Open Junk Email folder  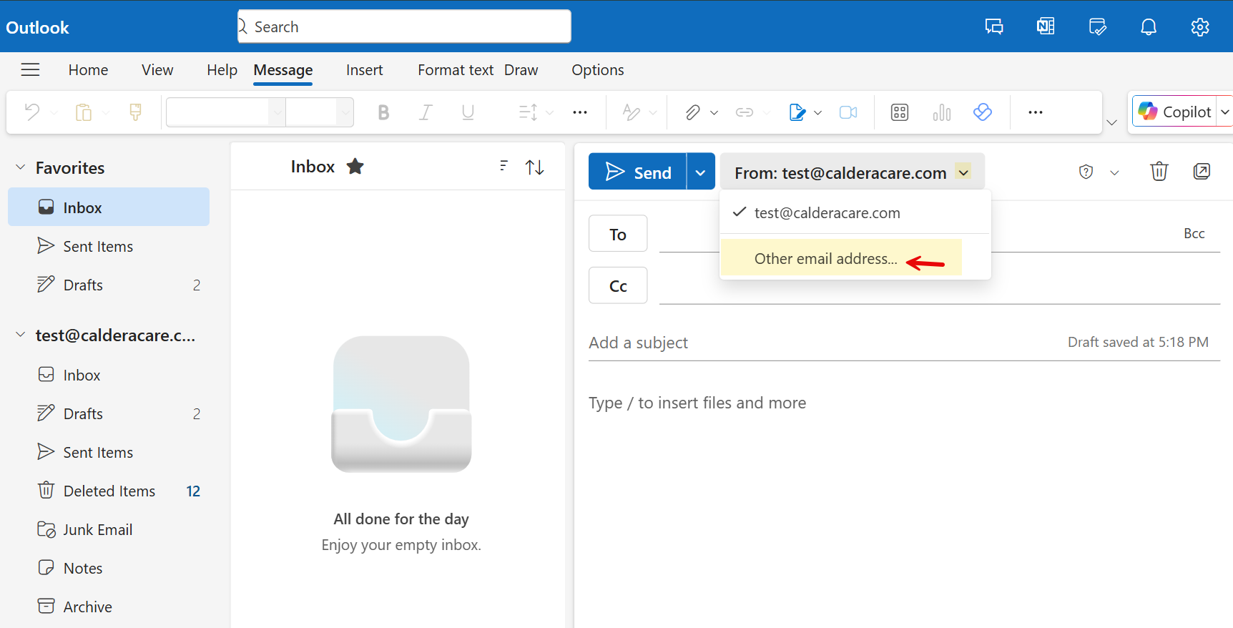(109, 529)
